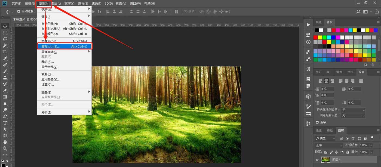Select the Healing Brush tool
The height and width of the screenshot is (167, 381).
[5, 65]
